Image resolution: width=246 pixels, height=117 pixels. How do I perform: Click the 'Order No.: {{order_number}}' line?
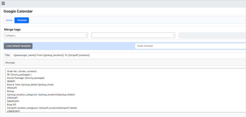(x=22, y=71)
